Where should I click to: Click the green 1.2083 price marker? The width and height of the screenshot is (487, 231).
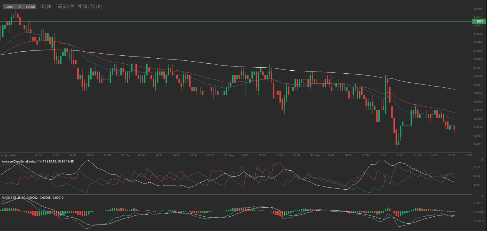pyautogui.click(x=479, y=21)
